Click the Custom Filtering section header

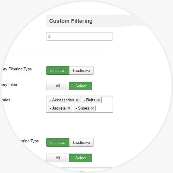71,21
